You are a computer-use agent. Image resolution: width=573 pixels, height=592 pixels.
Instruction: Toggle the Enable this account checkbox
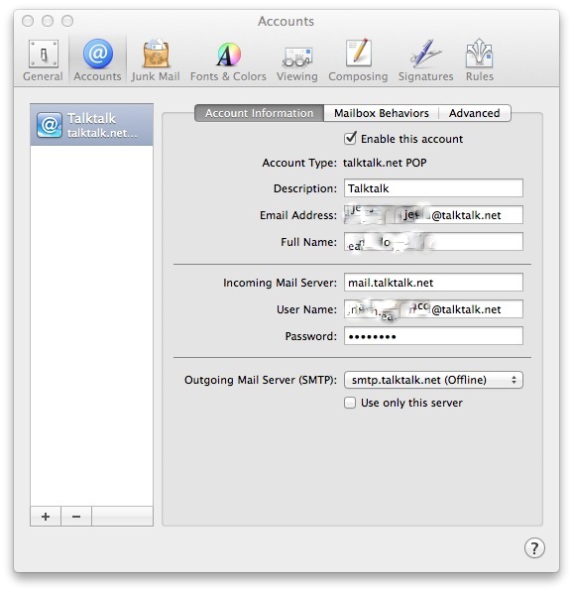tap(350, 139)
